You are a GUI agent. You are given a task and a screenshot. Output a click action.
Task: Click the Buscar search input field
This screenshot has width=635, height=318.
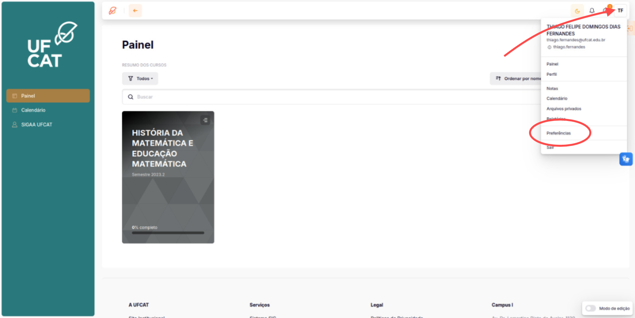point(331,97)
